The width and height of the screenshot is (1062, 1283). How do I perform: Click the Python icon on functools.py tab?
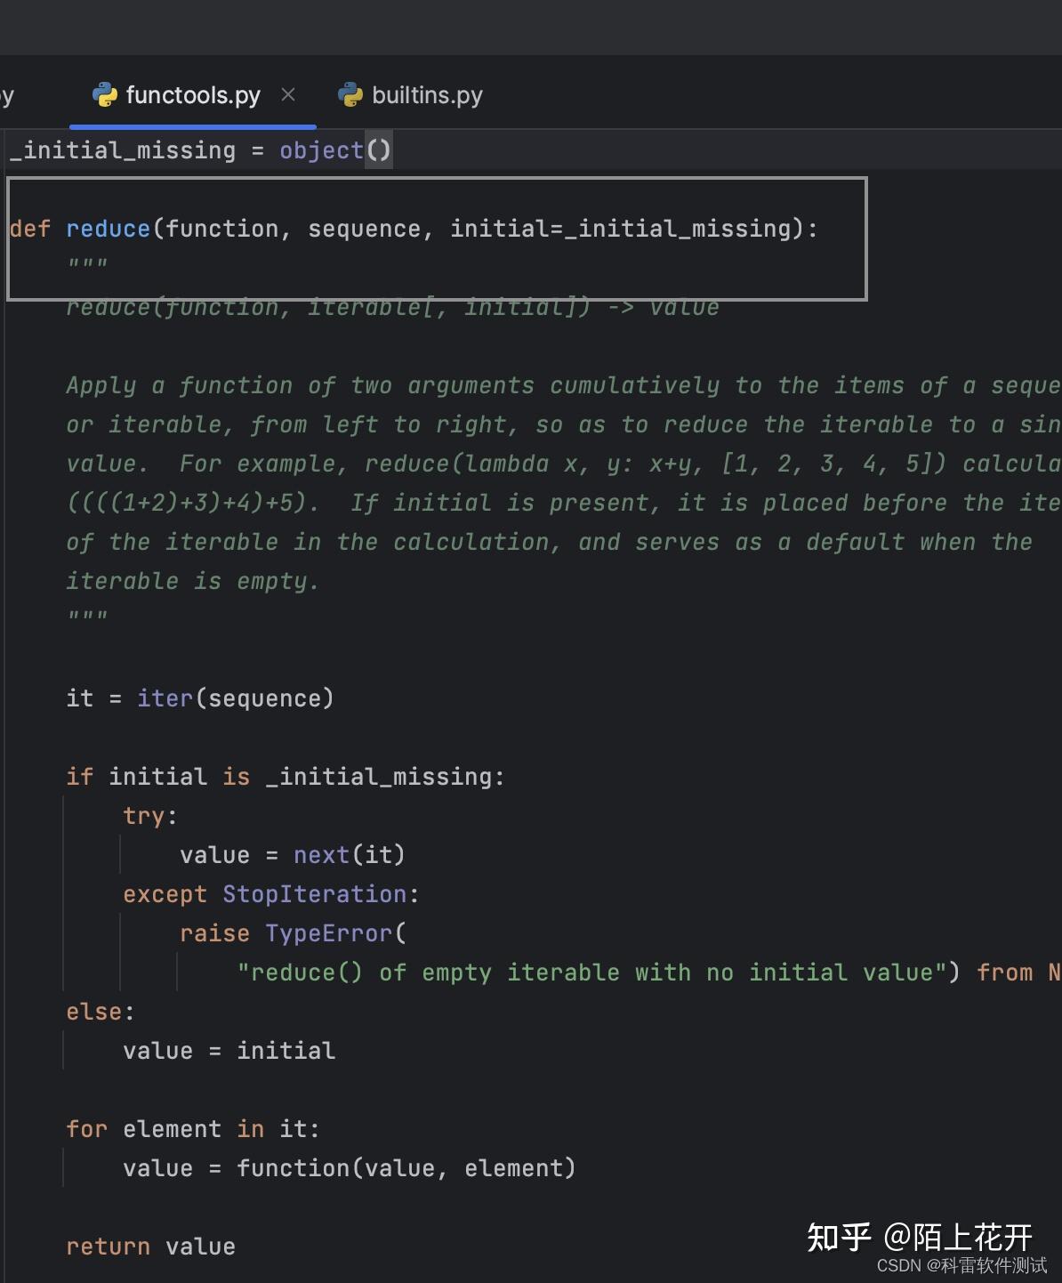click(105, 95)
